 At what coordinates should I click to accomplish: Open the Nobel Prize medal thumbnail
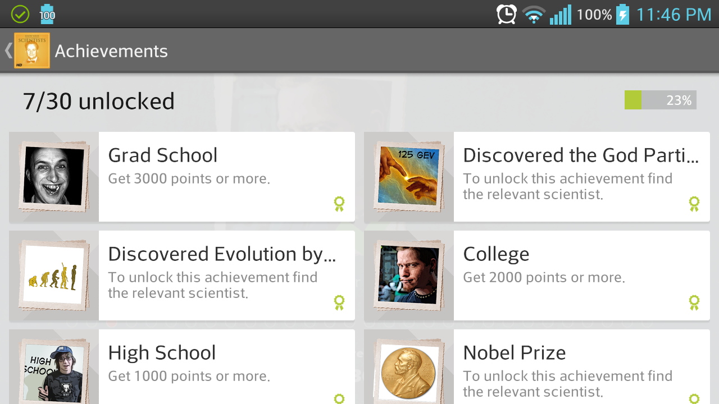409,371
